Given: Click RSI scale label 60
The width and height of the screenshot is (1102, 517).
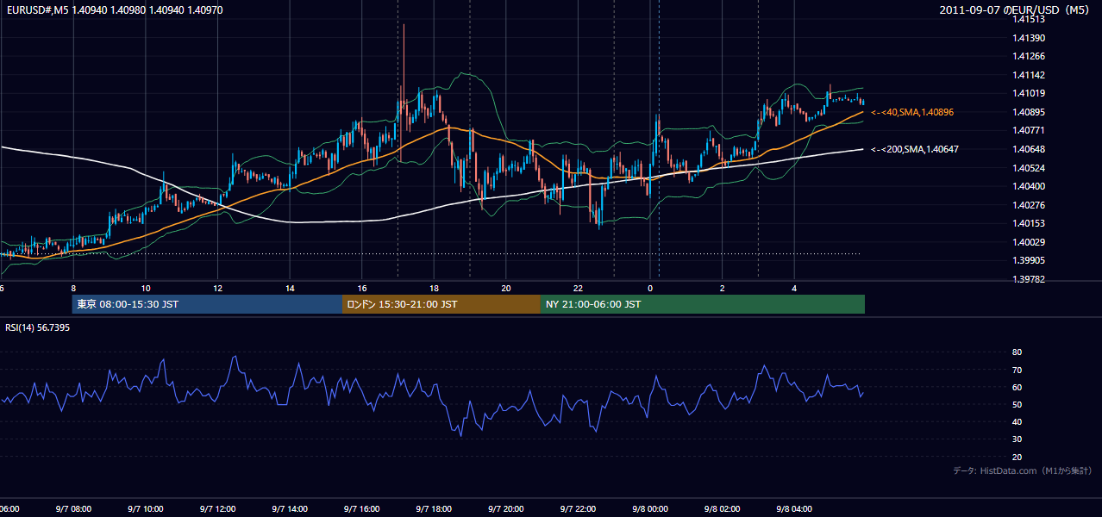Looking at the screenshot, I should pos(1017,387).
